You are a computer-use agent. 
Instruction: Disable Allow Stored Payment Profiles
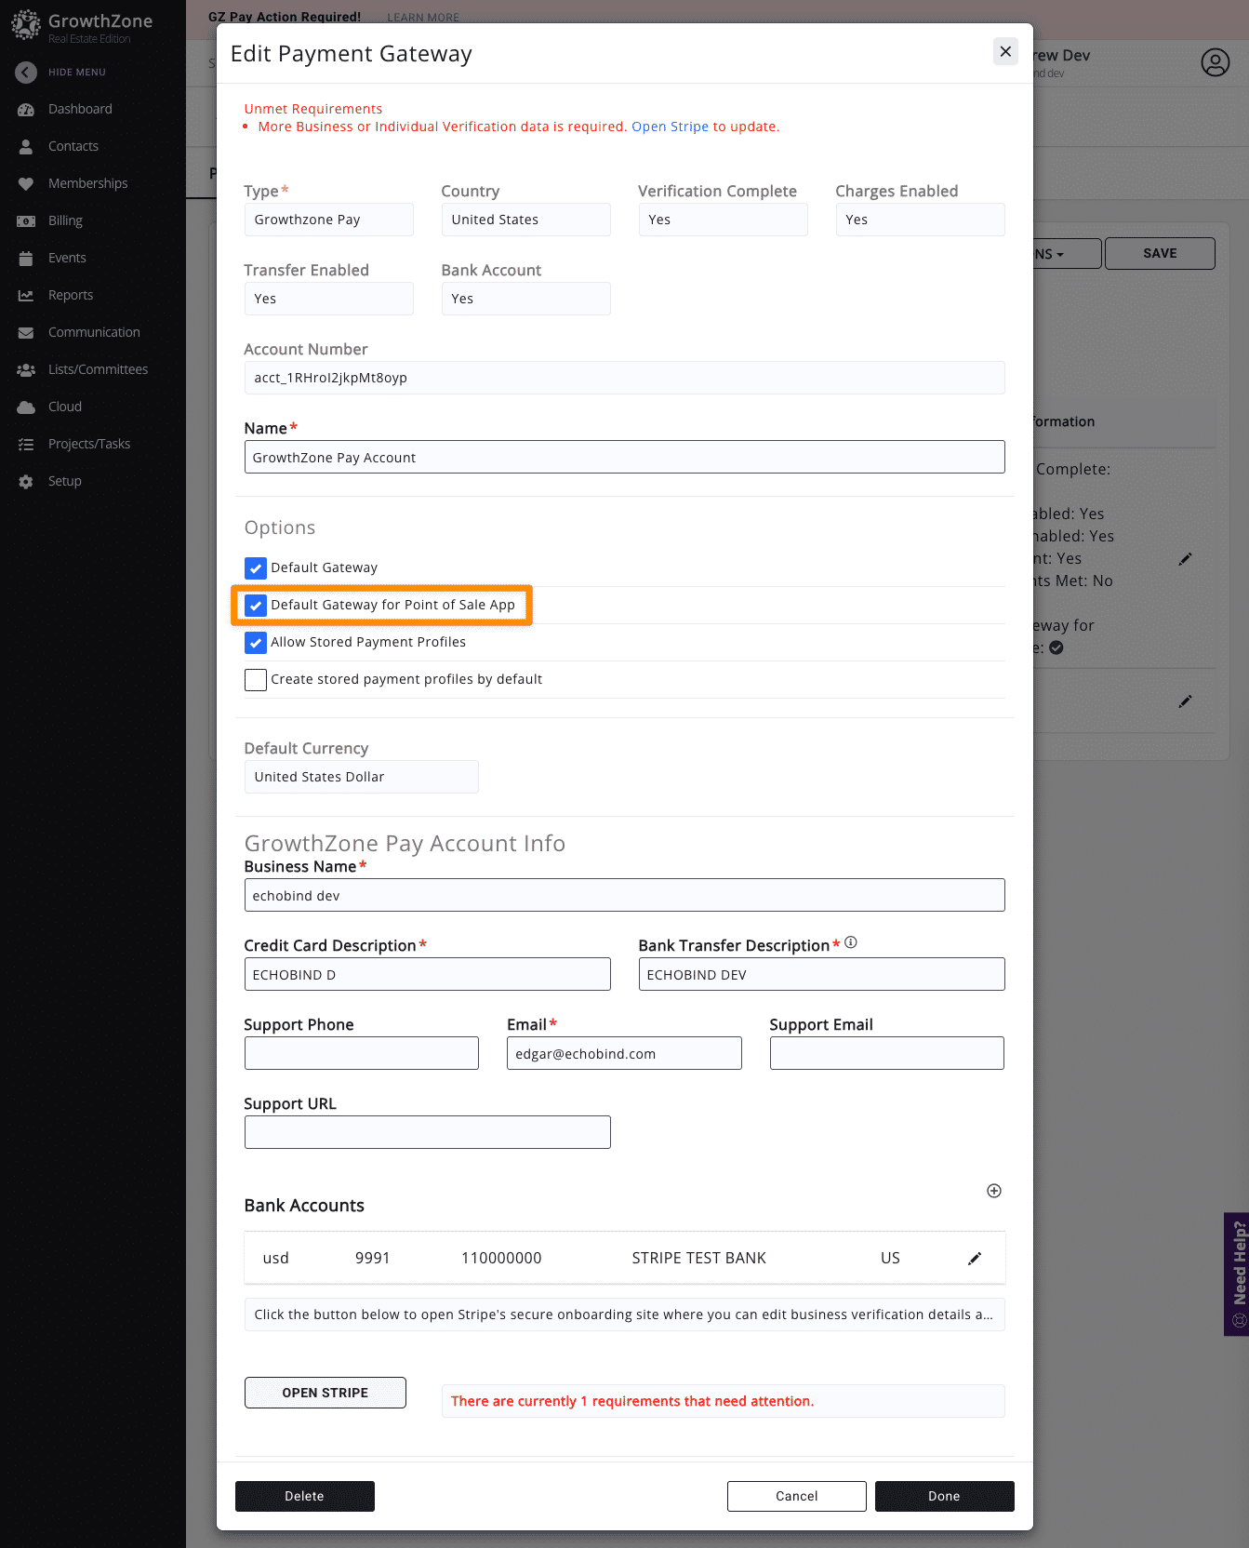pyautogui.click(x=256, y=643)
